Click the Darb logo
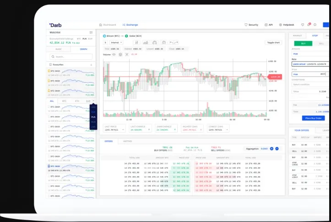331x222 pixels. (55, 25)
